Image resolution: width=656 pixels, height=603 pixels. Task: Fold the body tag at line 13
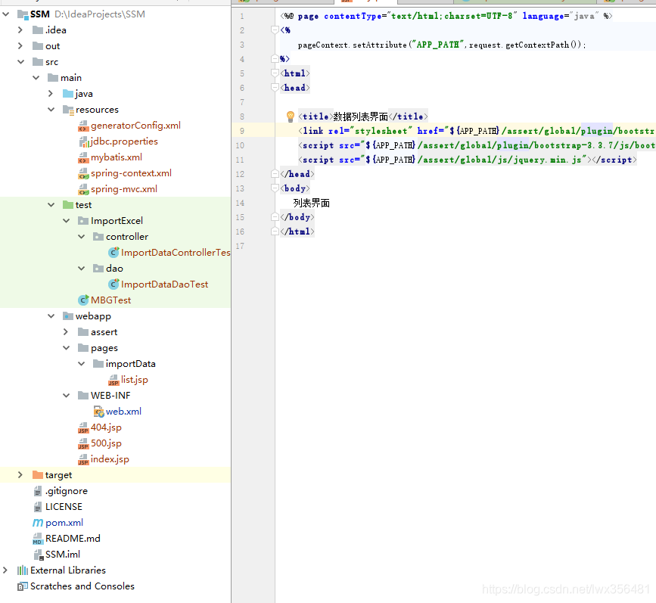click(x=275, y=188)
